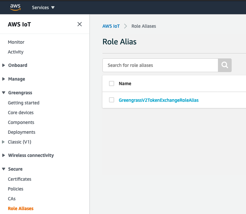Open the Services dropdown menu
This screenshot has height=214, width=246.
click(x=43, y=8)
